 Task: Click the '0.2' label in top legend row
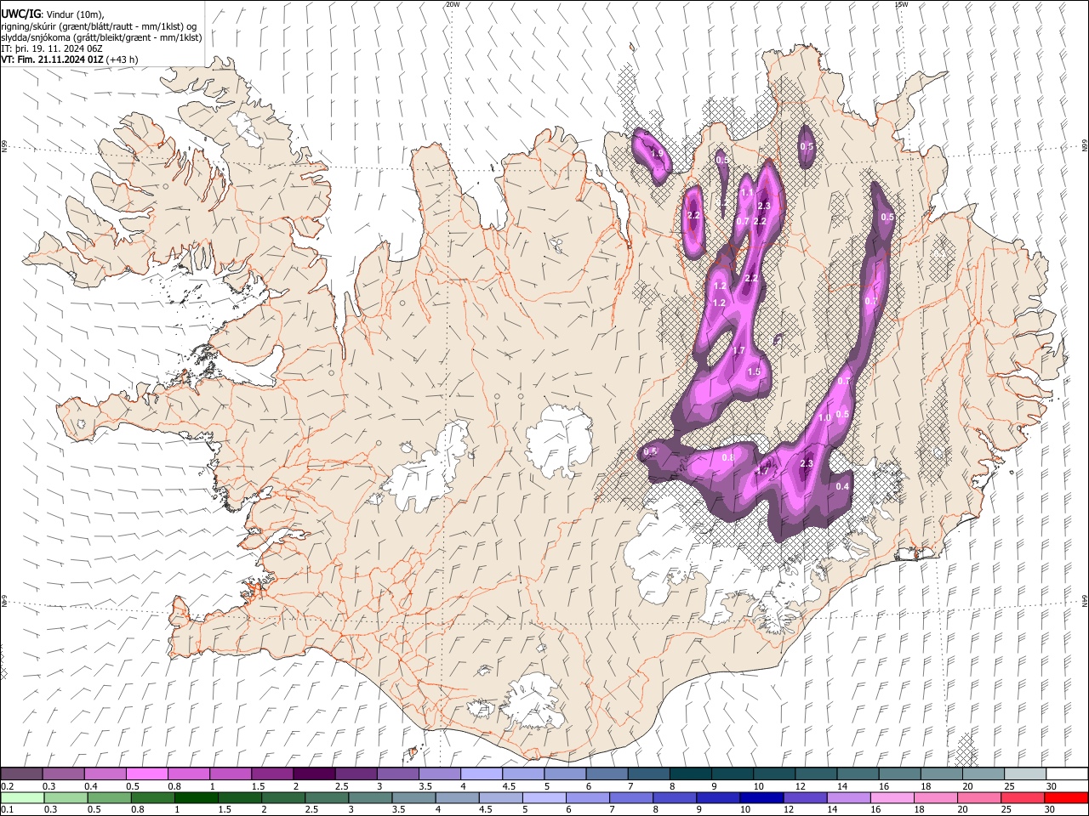(7, 786)
